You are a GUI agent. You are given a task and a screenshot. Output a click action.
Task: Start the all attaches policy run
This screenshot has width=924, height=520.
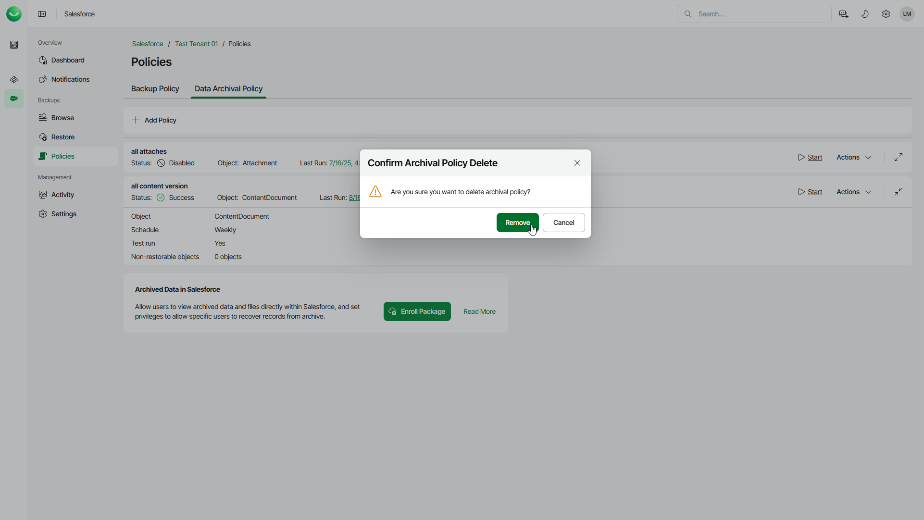(811, 157)
